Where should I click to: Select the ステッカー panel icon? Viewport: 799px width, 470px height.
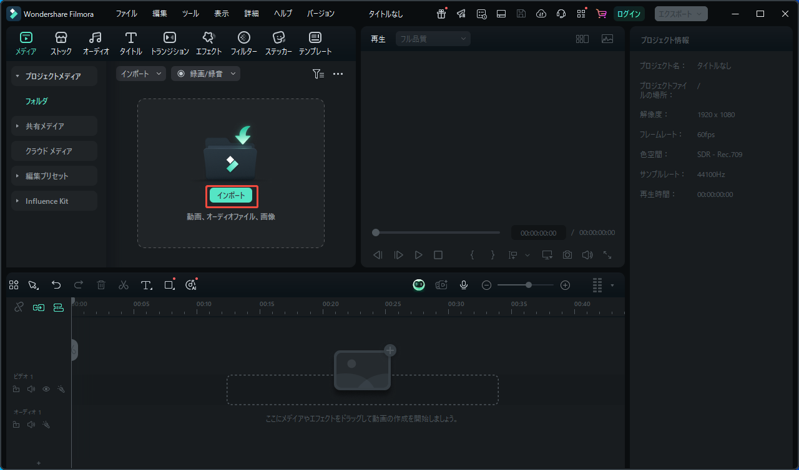pyautogui.click(x=278, y=42)
